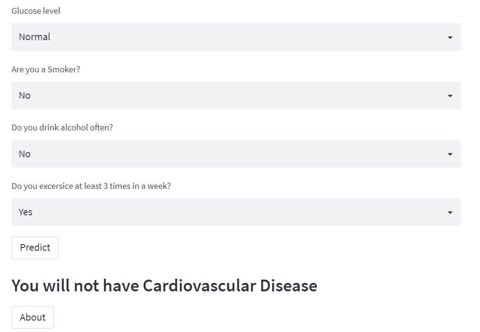Open the Glucose level selector showing Normal
The image size is (480, 332).
(x=236, y=37)
